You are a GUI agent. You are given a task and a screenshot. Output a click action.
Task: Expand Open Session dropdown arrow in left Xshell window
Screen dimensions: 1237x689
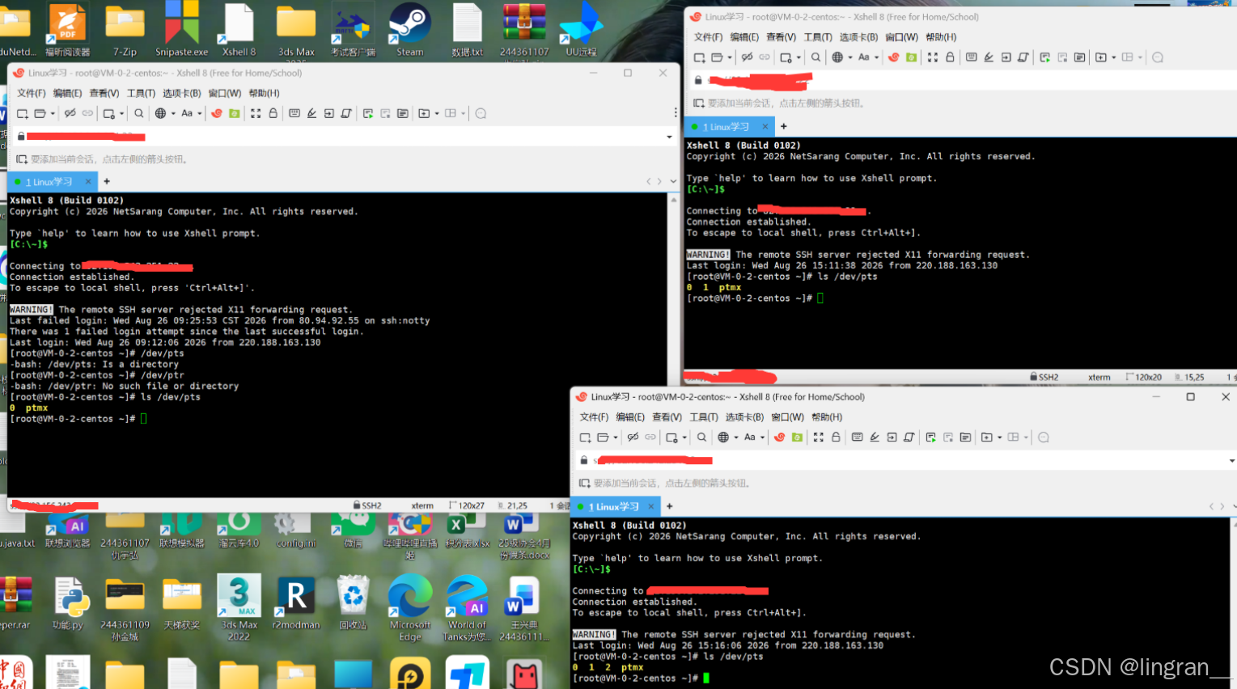tap(53, 114)
